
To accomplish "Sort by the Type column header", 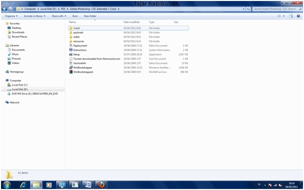I will pos(151,22).
